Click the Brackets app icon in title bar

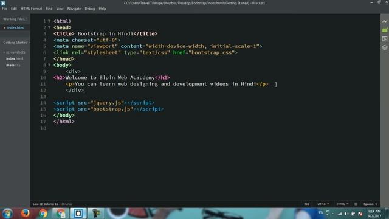2,3
